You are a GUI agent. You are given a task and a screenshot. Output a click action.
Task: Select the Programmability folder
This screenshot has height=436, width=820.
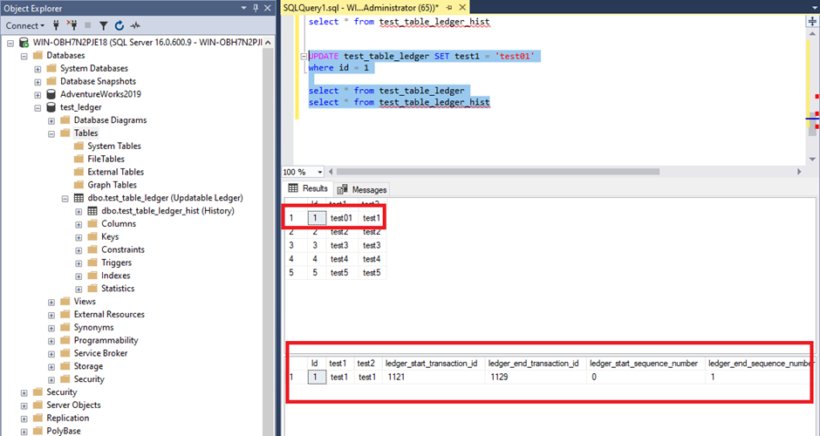click(x=99, y=340)
